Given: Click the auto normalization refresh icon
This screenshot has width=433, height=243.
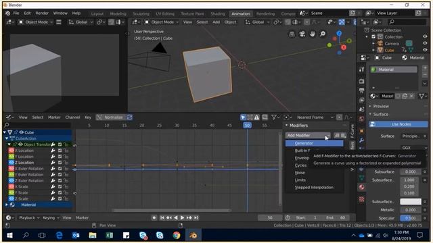Looking at the screenshot, I should (x=129, y=117).
